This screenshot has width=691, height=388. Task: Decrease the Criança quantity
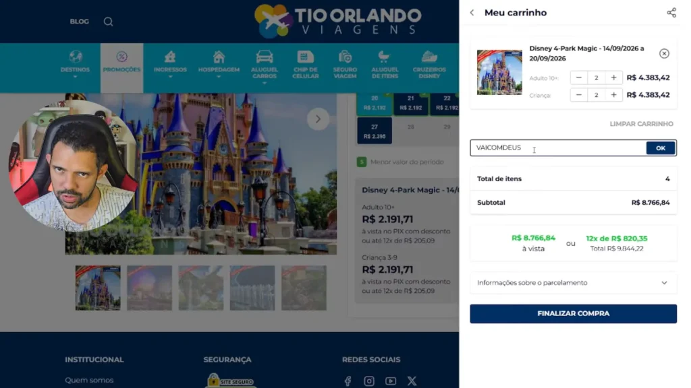[x=578, y=95]
